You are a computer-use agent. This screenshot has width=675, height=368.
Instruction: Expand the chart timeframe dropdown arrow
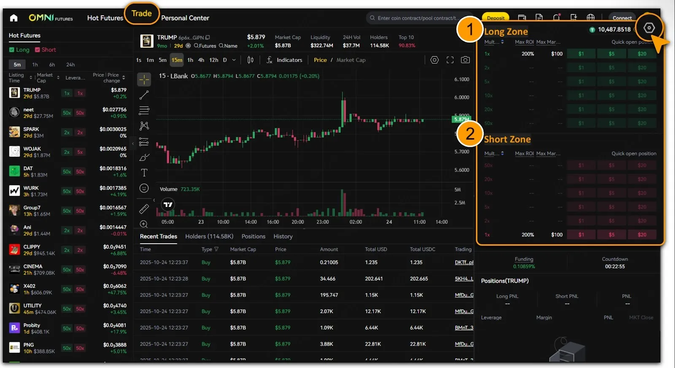234,60
